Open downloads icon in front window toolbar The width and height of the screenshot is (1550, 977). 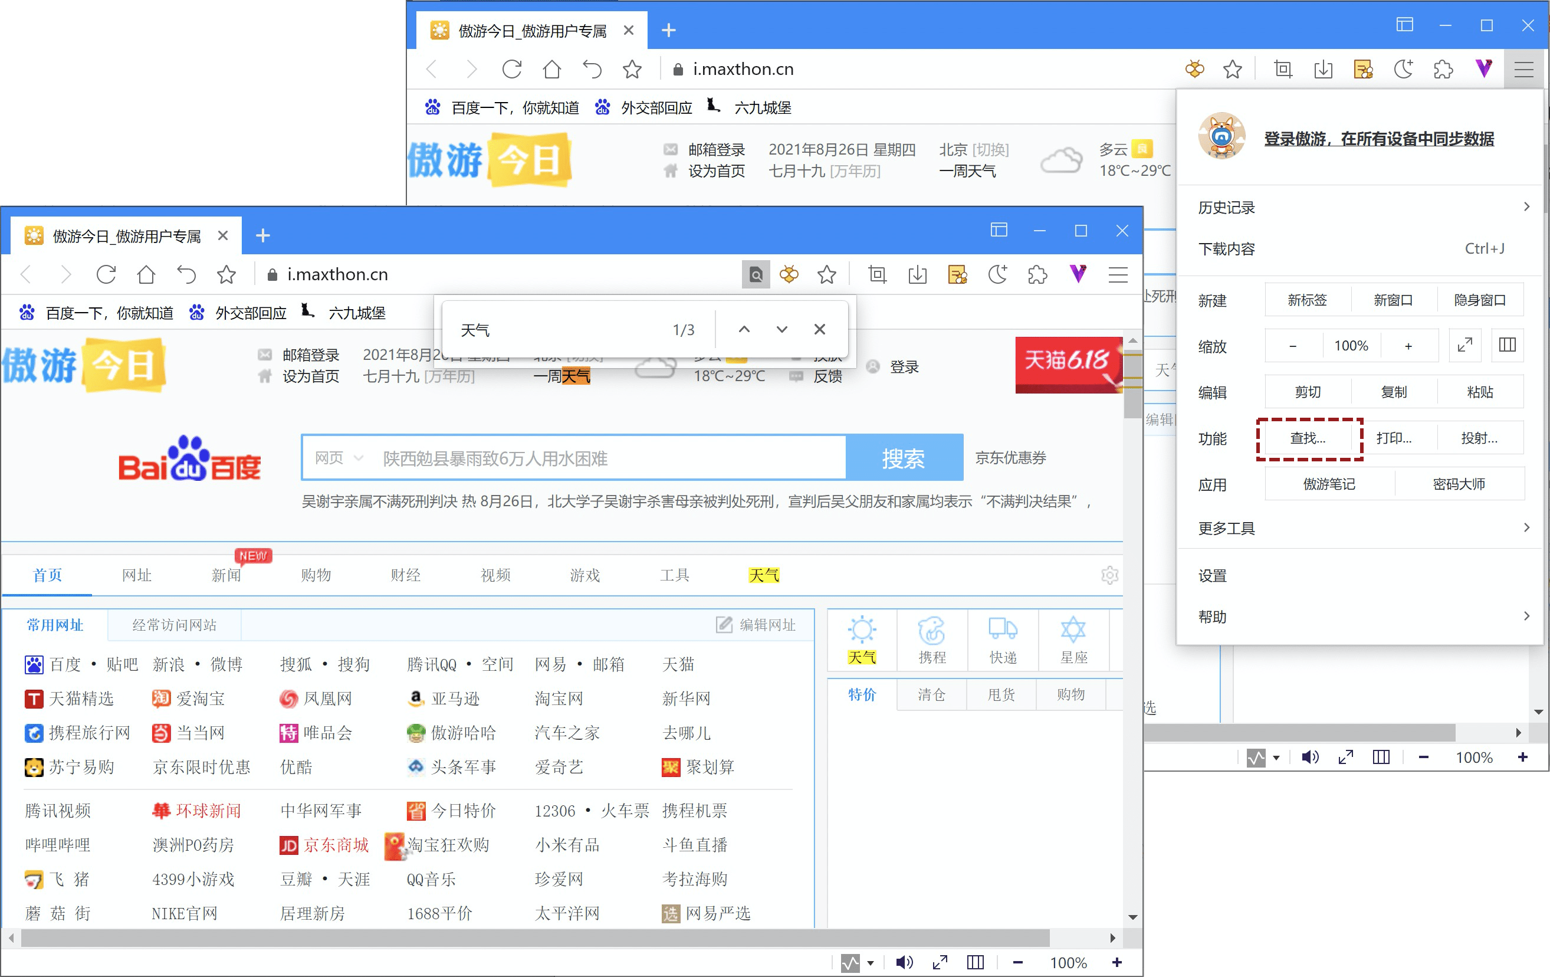point(917,274)
